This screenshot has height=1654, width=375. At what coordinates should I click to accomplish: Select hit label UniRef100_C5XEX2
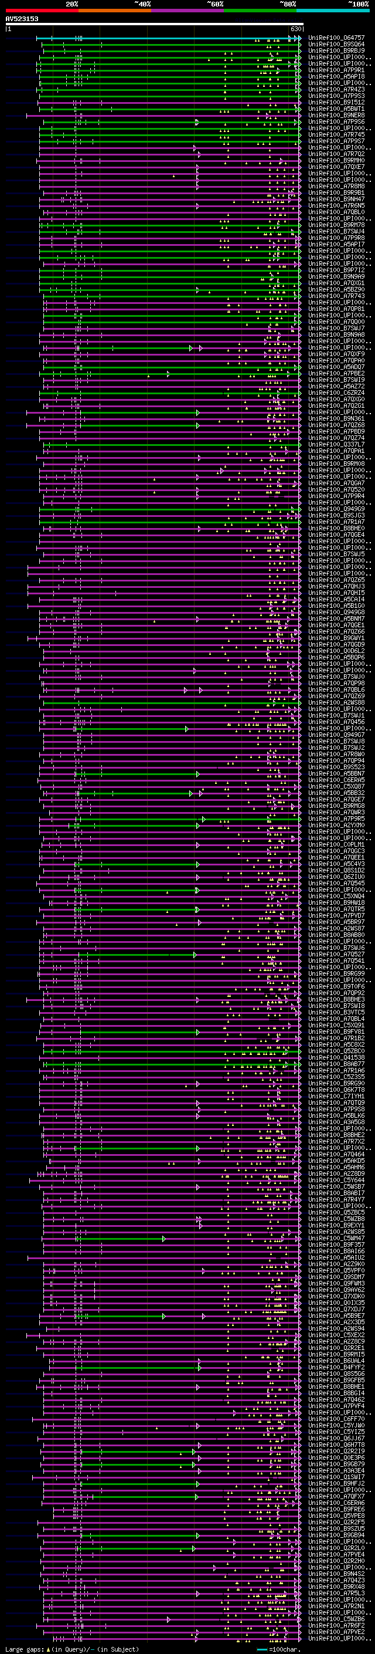(x=336, y=1335)
